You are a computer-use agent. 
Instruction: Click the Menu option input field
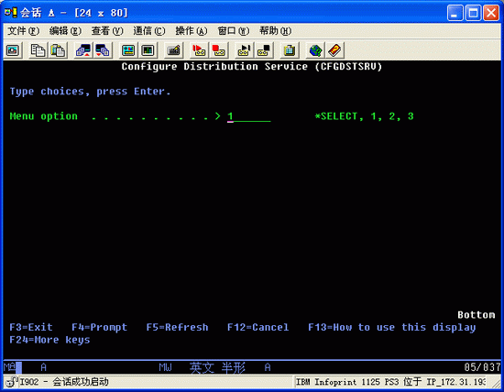pyautogui.click(x=249, y=116)
